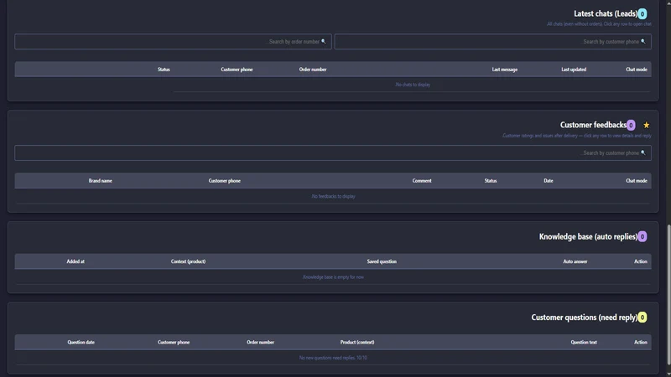This screenshot has height=377, width=671.
Task: Click the Saved question column header
Action: (x=382, y=261)
